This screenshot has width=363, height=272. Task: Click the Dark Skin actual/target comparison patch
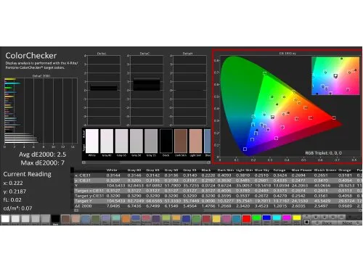(x=181, y=141)
